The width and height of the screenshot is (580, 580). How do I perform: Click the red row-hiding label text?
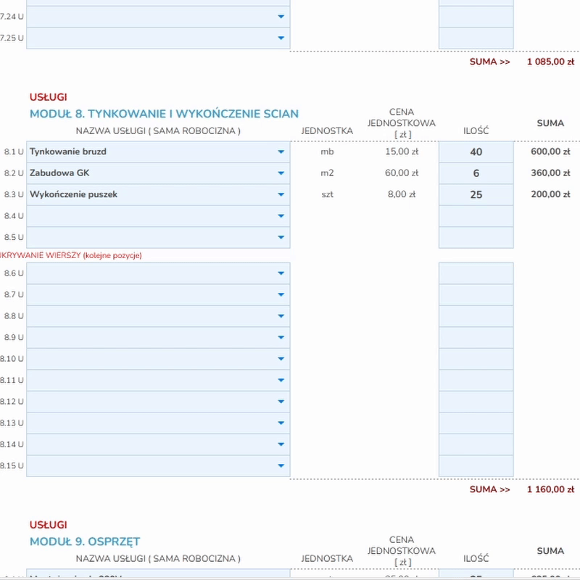(x=71, y=255)
